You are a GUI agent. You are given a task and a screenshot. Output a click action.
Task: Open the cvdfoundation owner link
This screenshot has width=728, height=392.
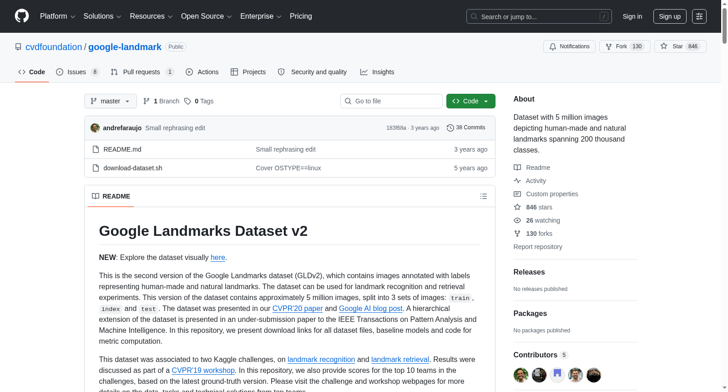click(x=54, y=47)
